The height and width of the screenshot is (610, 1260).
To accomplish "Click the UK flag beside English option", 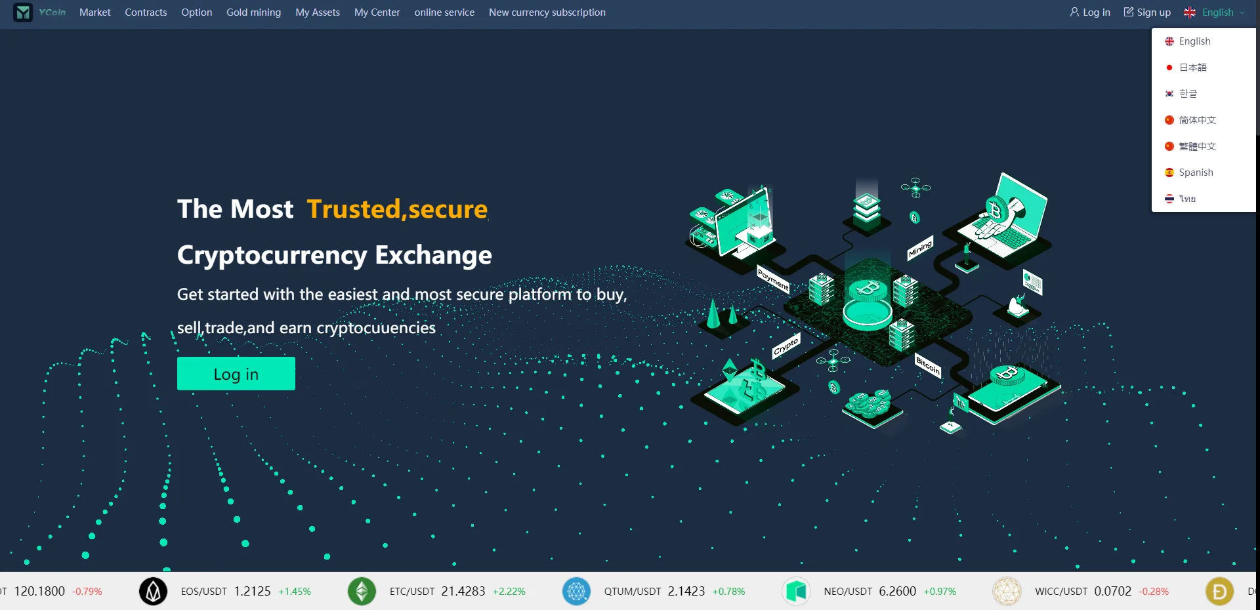I will pyautogui.click(x=1169, y=41).
